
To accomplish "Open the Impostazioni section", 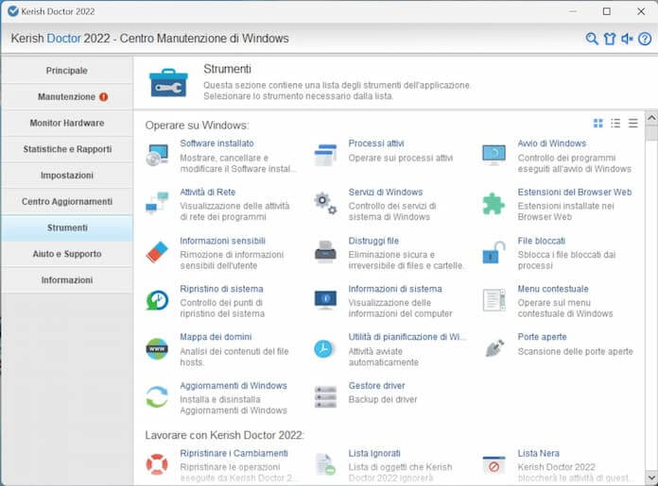I will pyautogui.click(x=67, y=176).
